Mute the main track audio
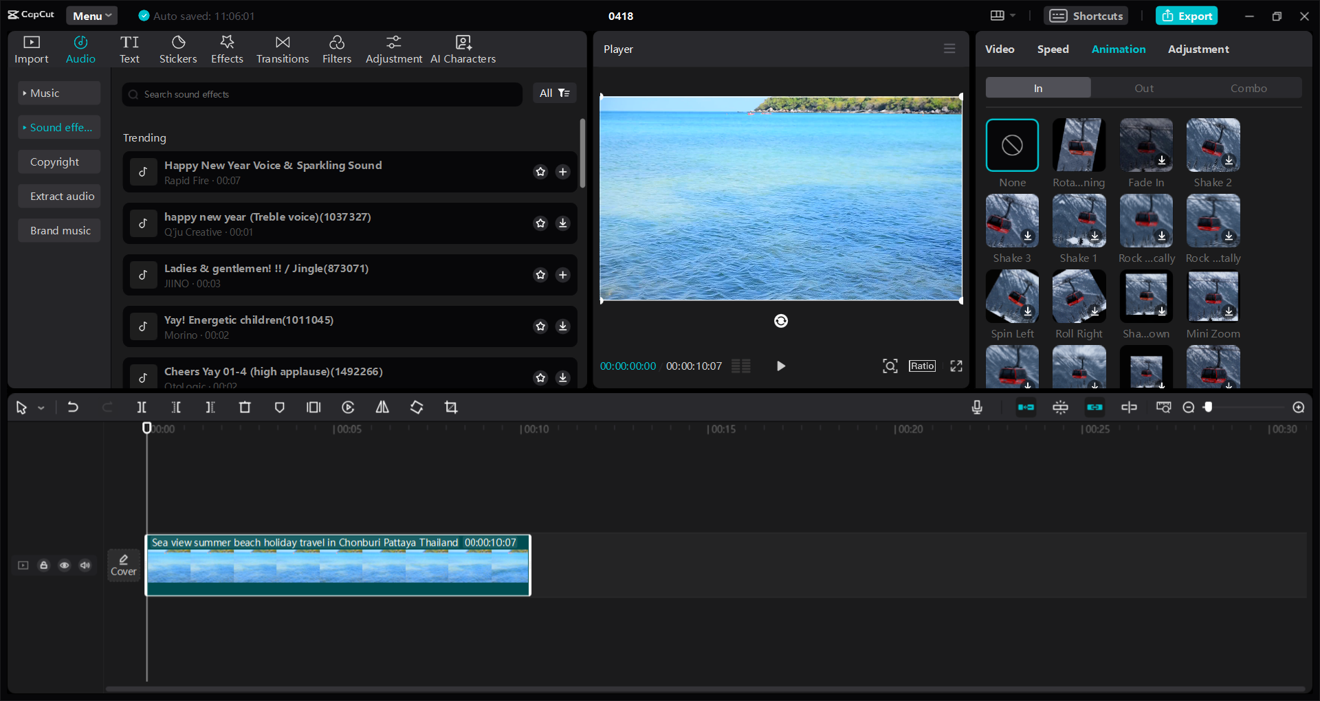The height and width of the screenshot is (701, 1320). [85, 565]
